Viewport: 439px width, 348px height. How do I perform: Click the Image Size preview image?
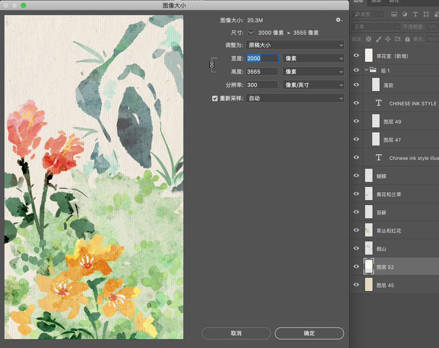(x=94, y=177)
